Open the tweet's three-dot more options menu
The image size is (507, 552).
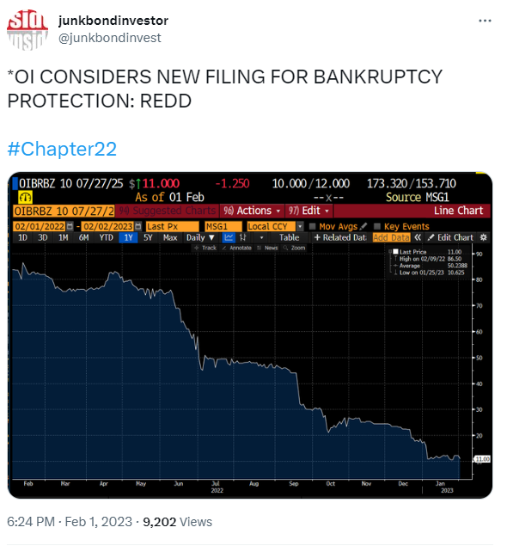(x=485, y=21)
